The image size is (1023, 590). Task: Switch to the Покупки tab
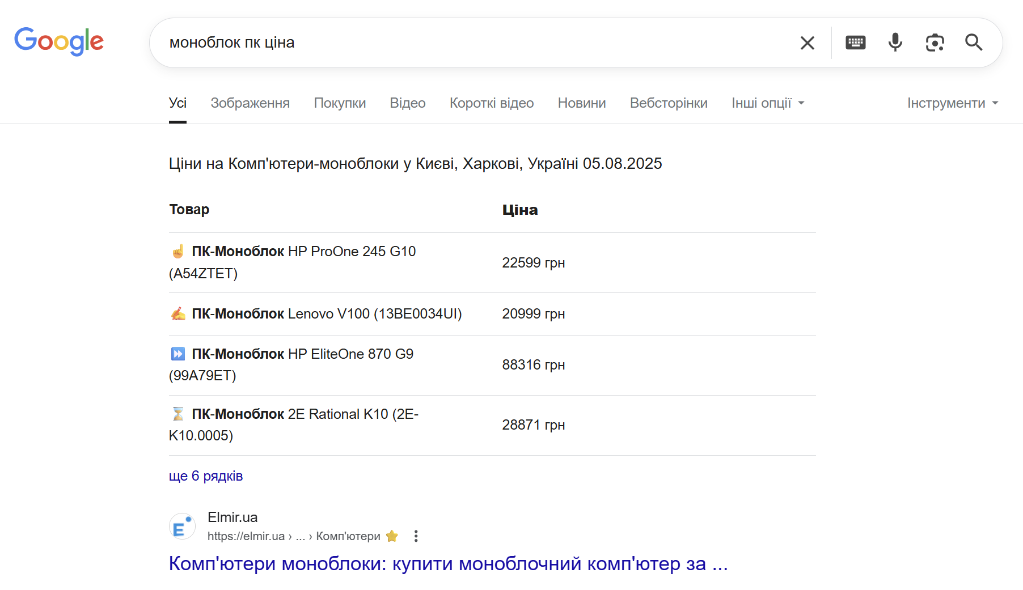coord(340,103)
